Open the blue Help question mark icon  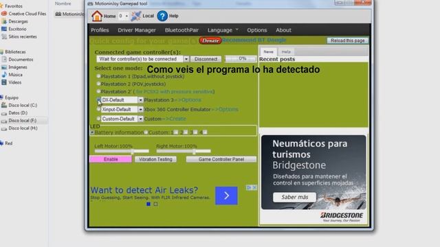162,16
